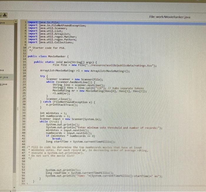Click the catch (FileNotFoundException e) line
The height and width of the screenshot is (192, 206).
coord(68,102)
